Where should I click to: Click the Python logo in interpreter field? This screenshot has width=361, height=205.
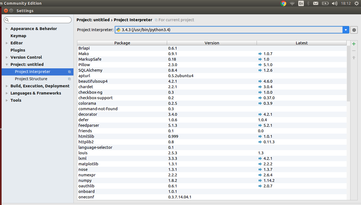tap(118, 30)
